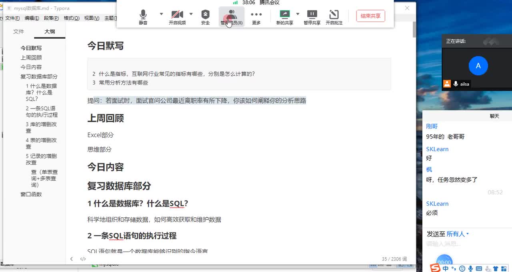This screenshot has width=512, height=272.
Task: Mute the microphone in the meeting toolbar
Action: coord(143,18)
